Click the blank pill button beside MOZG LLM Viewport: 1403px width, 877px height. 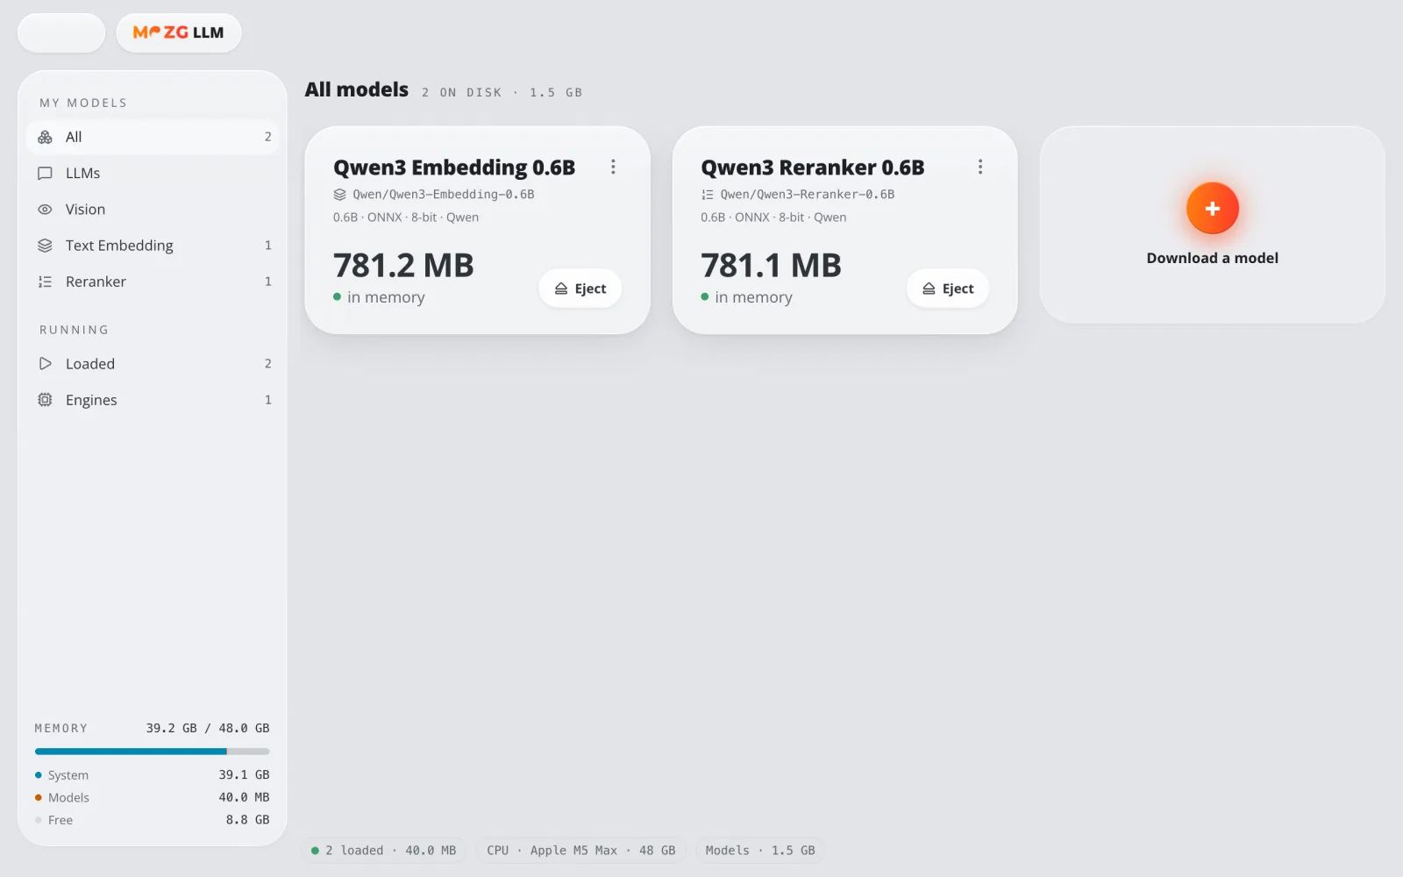pyautogui.click(x=61, y=32)
